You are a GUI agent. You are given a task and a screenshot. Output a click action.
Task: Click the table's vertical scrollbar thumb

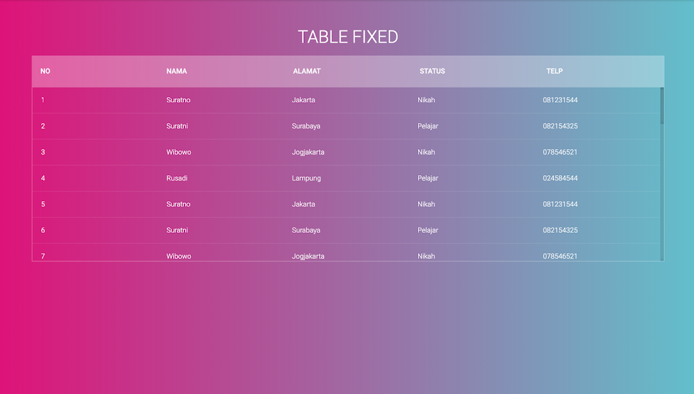coord(662,105)
